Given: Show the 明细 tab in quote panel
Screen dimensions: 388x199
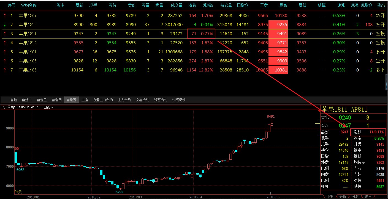Looking at the screenshot, I should (x=330, y=197).
